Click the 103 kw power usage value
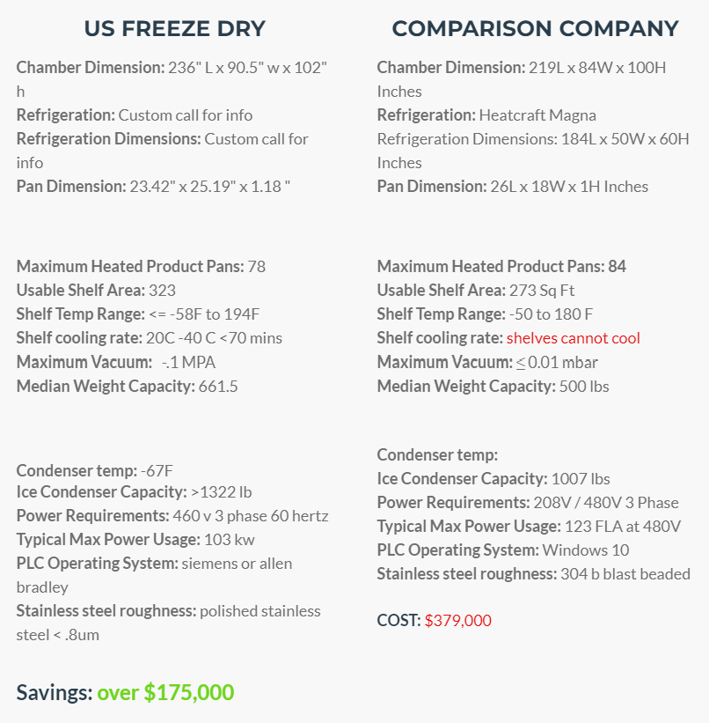The height and width of the screenshot is (723, 709). pos(229,540)
